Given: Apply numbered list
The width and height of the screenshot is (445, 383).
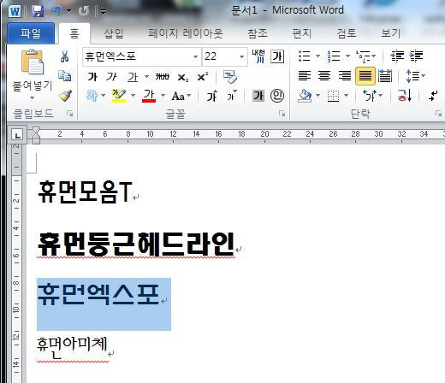Looking at the screenshot, I should 334,56.
